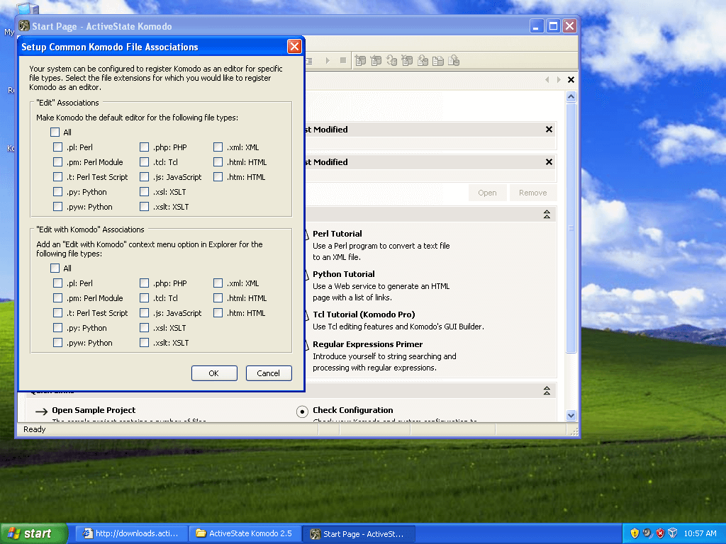
Task: Check .php: PHP under "Edit with Komodo" Associations
Action: (145, 283)
